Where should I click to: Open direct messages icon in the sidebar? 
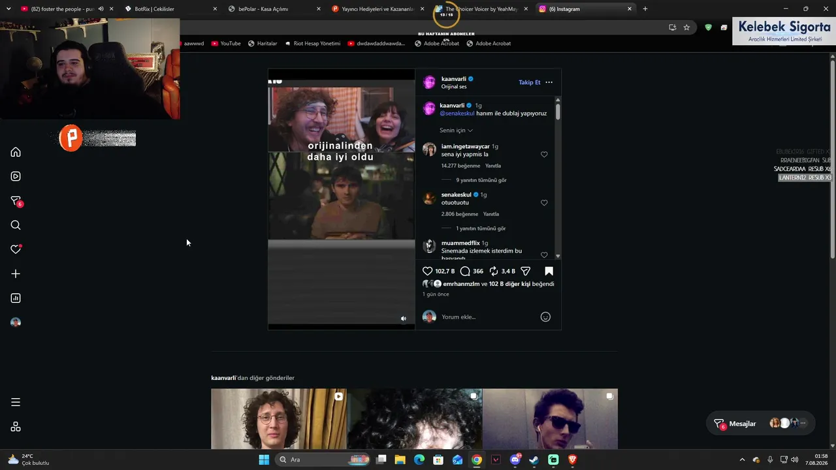pyautogui.click(x=16, y=201)
